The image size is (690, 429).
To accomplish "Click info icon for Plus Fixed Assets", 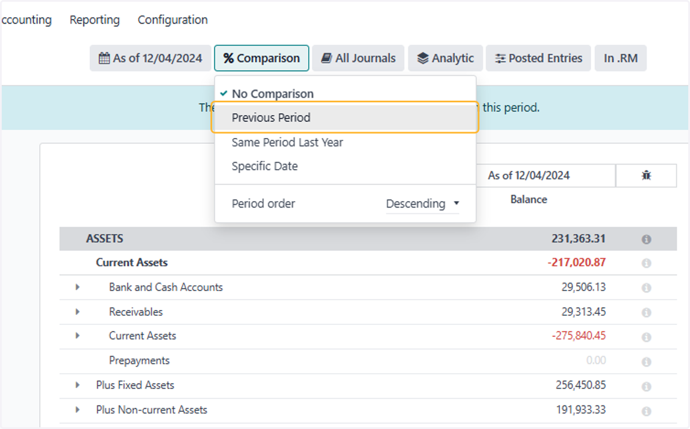I will pos(646,386).
